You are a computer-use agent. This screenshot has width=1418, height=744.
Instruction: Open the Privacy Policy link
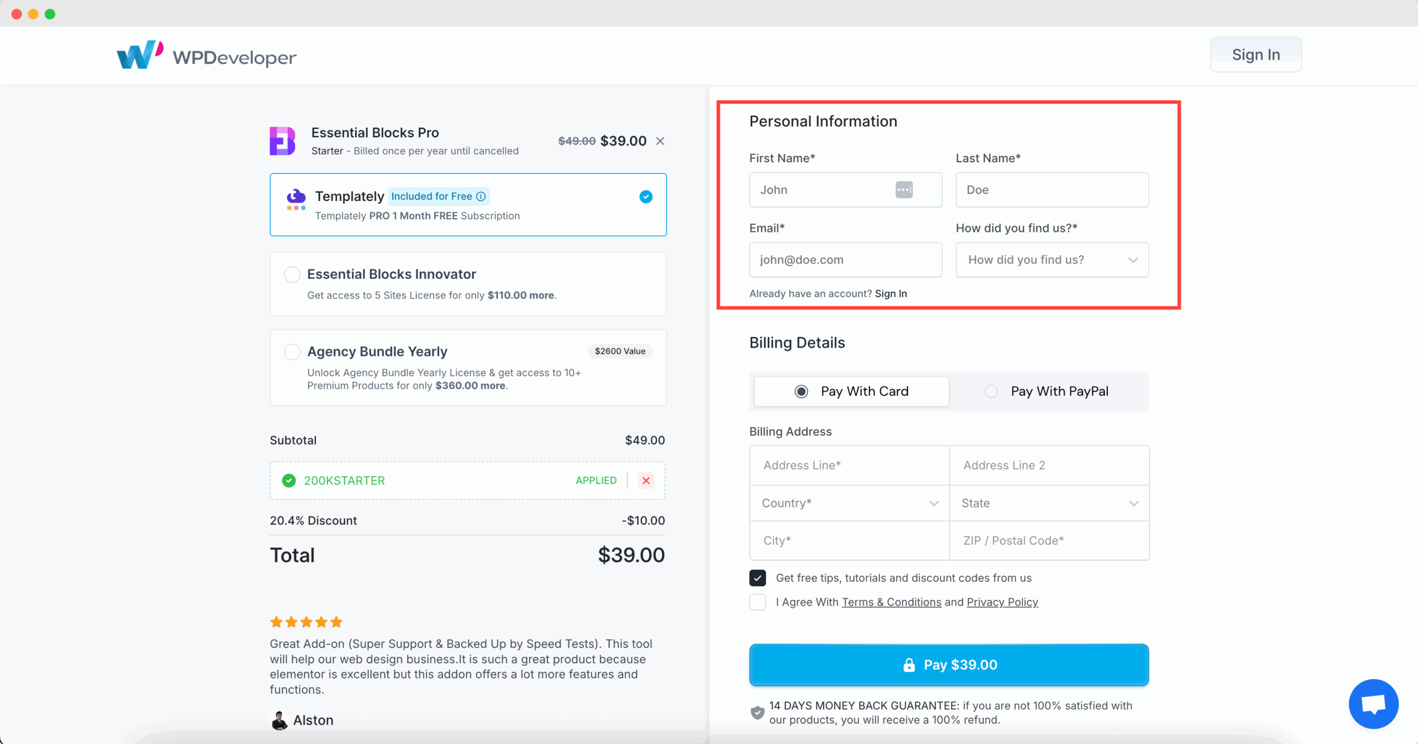point(1001,602)
